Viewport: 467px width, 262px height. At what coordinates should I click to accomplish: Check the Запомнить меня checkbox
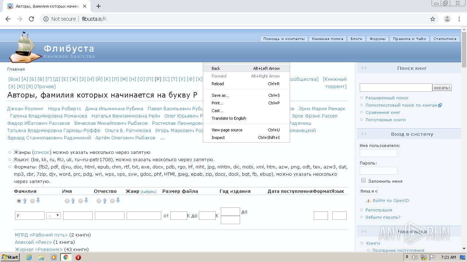tap(363, 180)
